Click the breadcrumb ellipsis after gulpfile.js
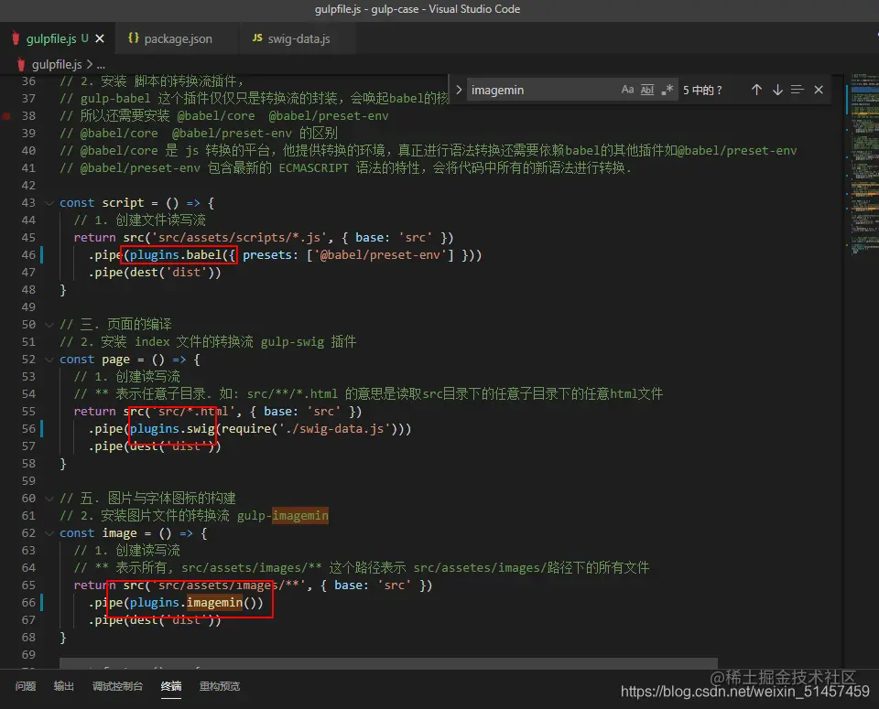879x709 pixels. pos(101,65)
